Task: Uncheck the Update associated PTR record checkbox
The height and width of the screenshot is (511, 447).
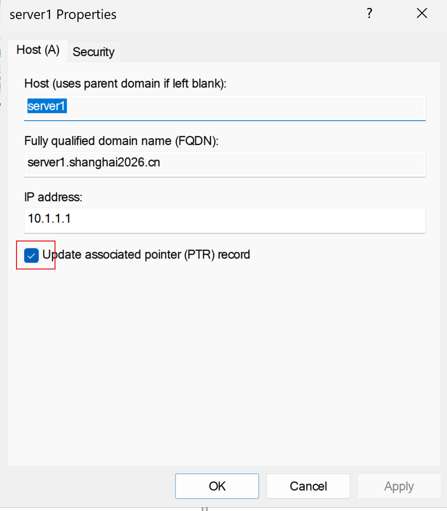Action: pos(31,255)
